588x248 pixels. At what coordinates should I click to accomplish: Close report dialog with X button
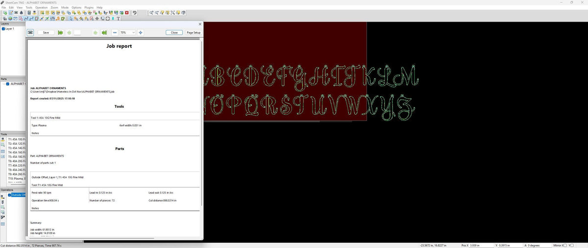[199, 24]
